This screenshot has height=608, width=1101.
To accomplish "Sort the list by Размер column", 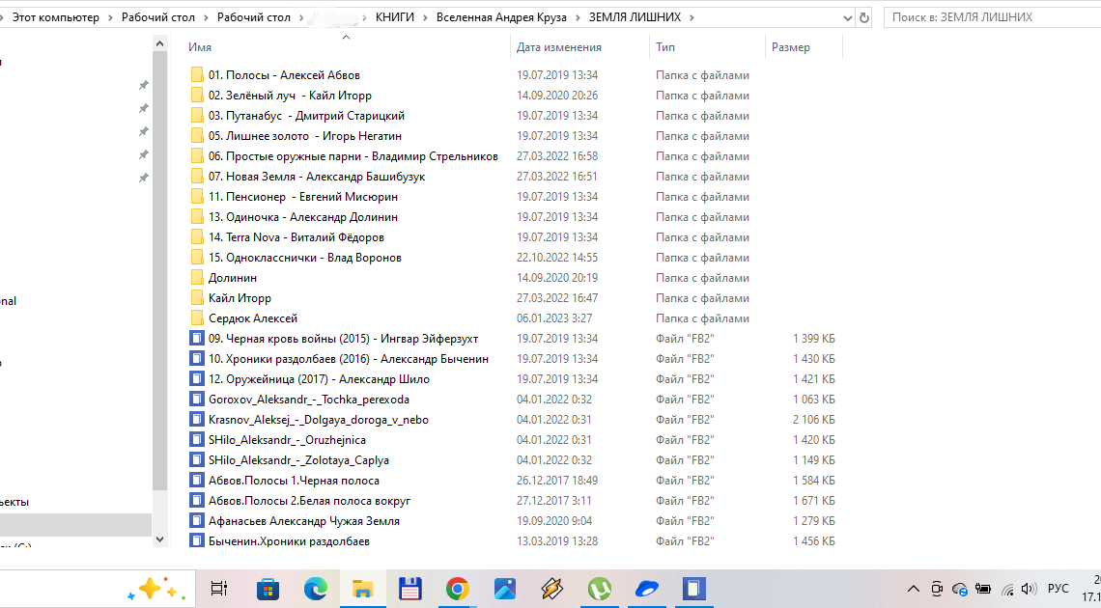I will (x=791, y=47).
